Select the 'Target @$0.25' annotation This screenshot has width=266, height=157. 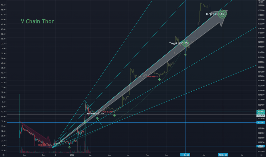(x=178, y=43)
